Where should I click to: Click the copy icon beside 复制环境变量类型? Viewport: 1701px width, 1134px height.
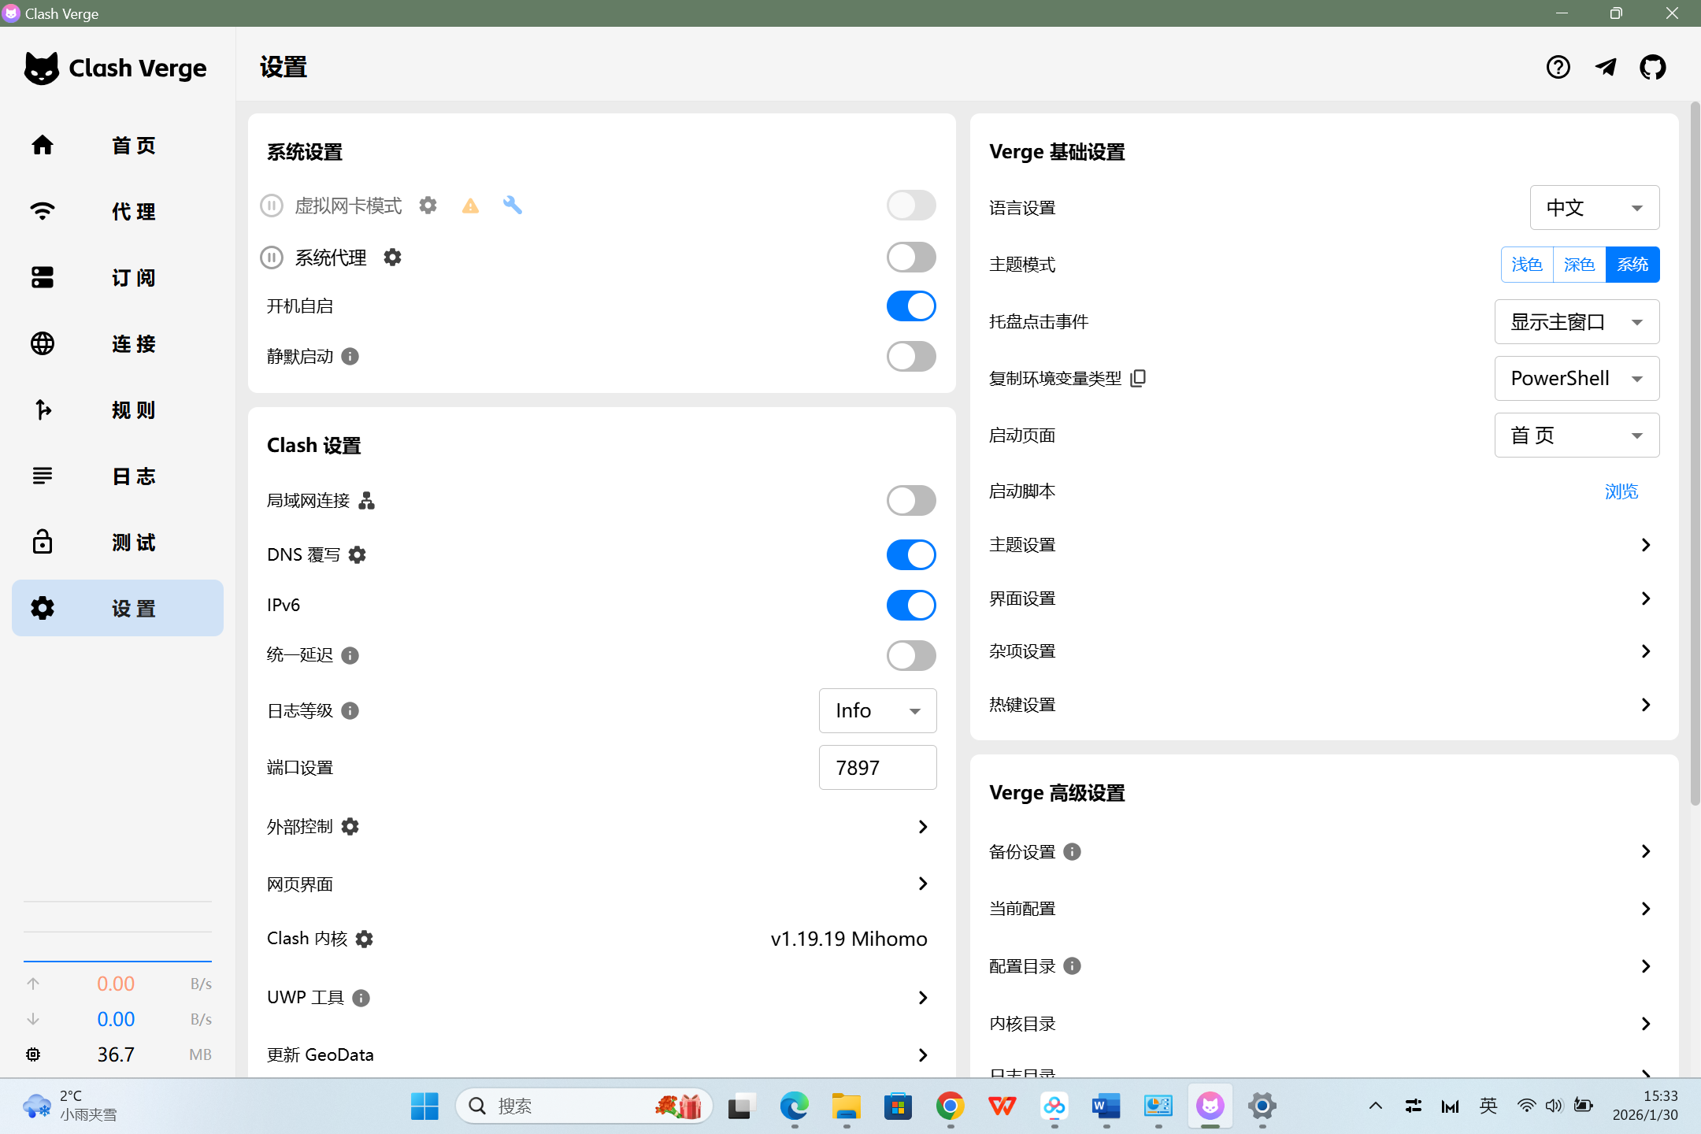(x=1138, y=379)
